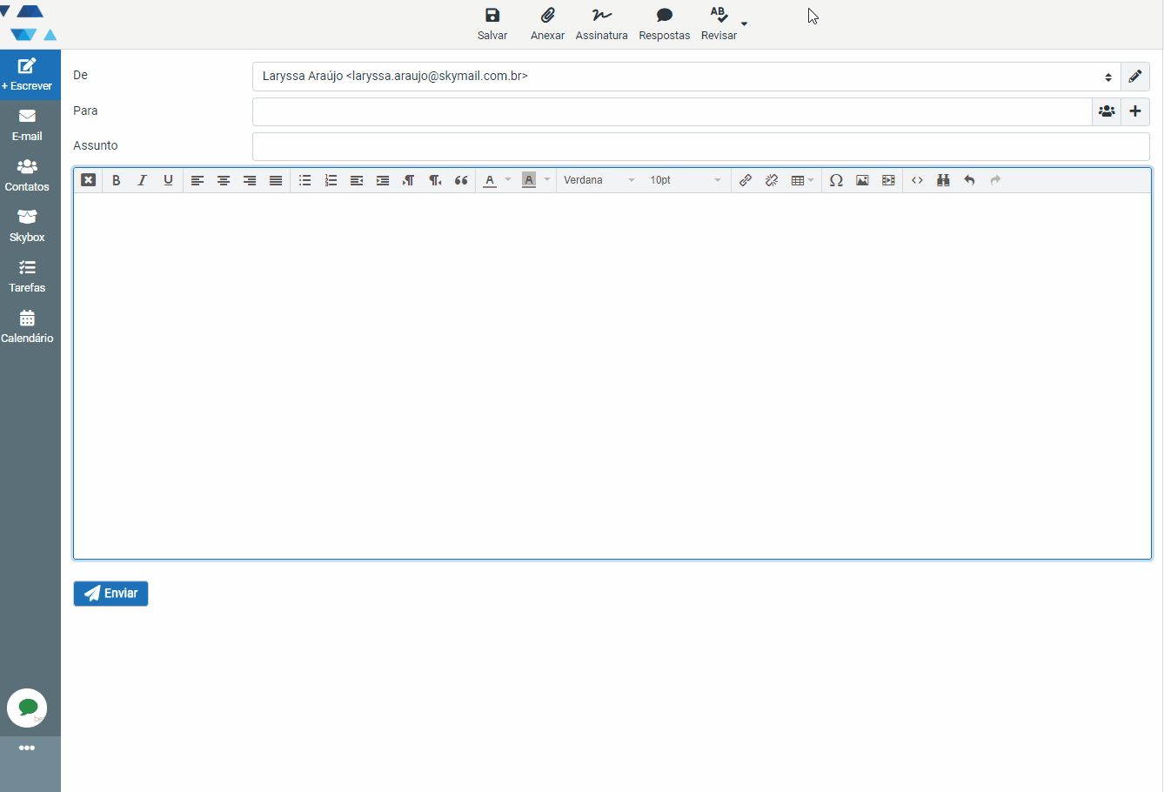Set right-to-left text direction
The height and width of the screenshot is (792, 1164).
pos(435,180)
